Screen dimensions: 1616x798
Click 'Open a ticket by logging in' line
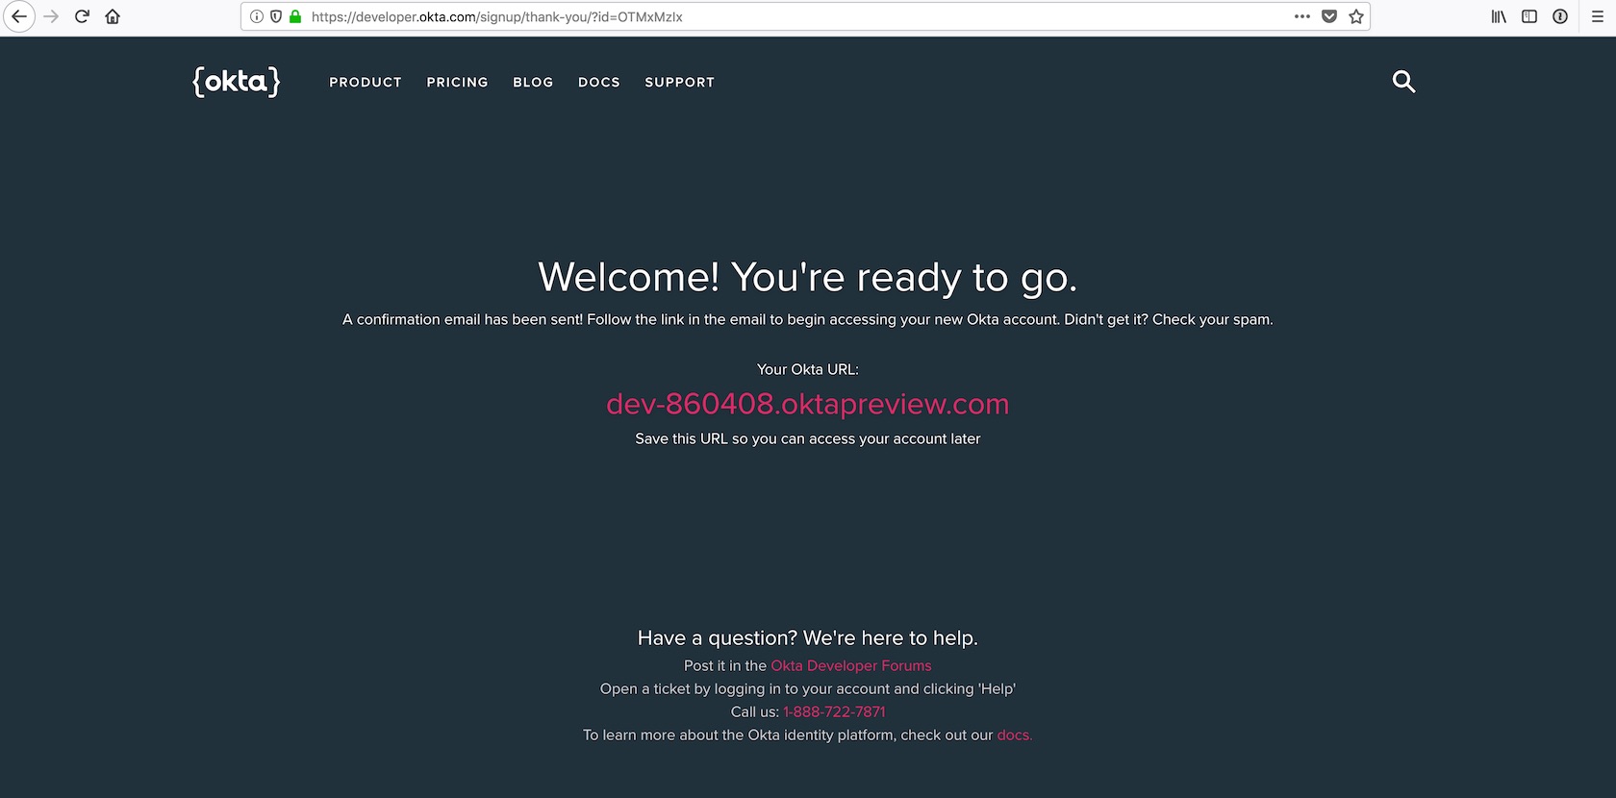[x=808, y=688]
